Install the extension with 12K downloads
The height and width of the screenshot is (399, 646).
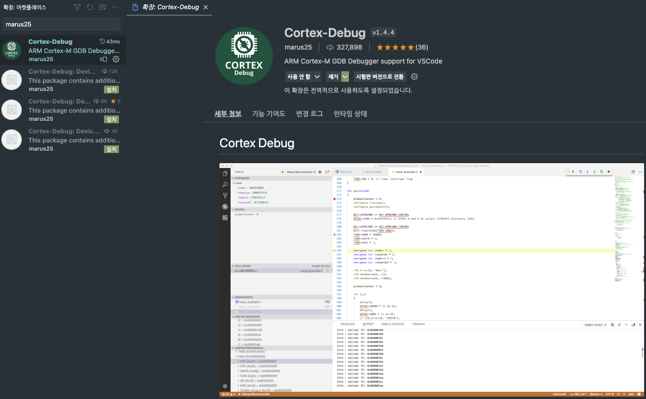coord(112,90)
